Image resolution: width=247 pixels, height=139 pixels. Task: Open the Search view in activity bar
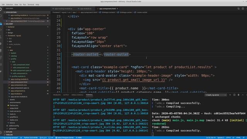[1, 16]
